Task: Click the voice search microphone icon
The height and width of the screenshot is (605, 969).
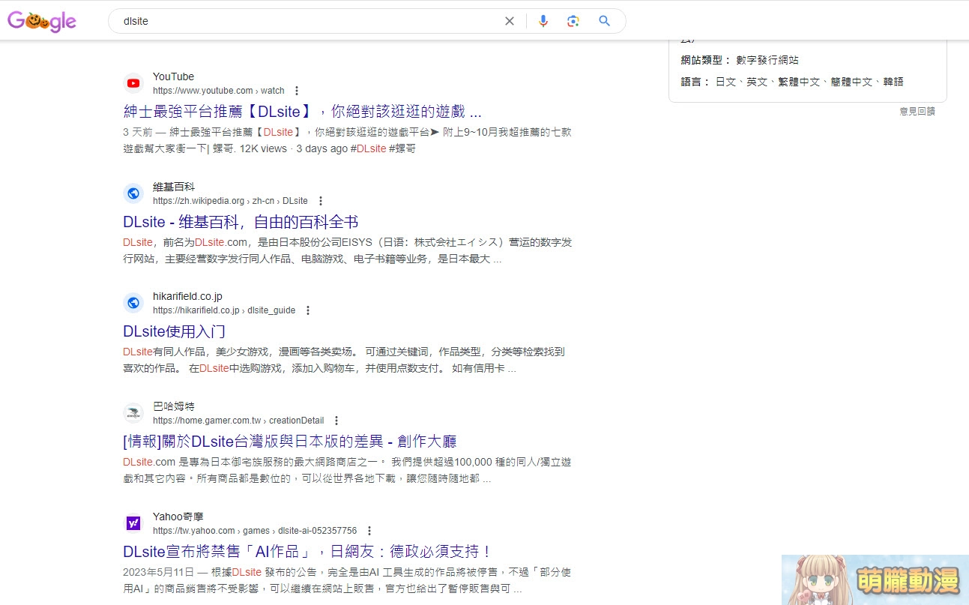Action: 543,21
